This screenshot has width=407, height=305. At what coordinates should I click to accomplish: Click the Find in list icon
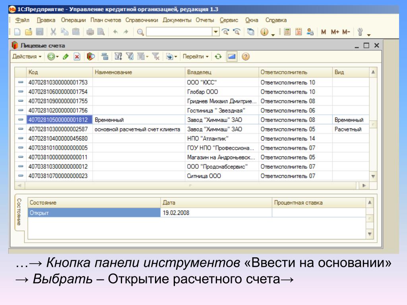coord(91,56)
